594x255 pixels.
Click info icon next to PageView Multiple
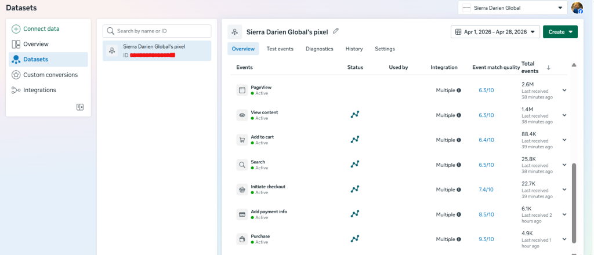[x=459, y=90]
